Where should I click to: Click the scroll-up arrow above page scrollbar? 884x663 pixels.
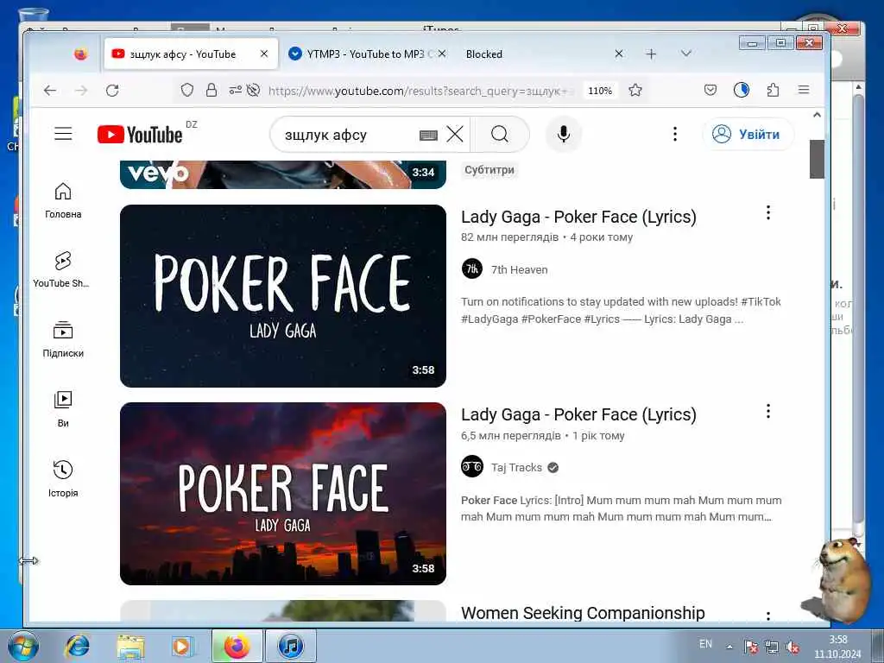pos(817,115)
